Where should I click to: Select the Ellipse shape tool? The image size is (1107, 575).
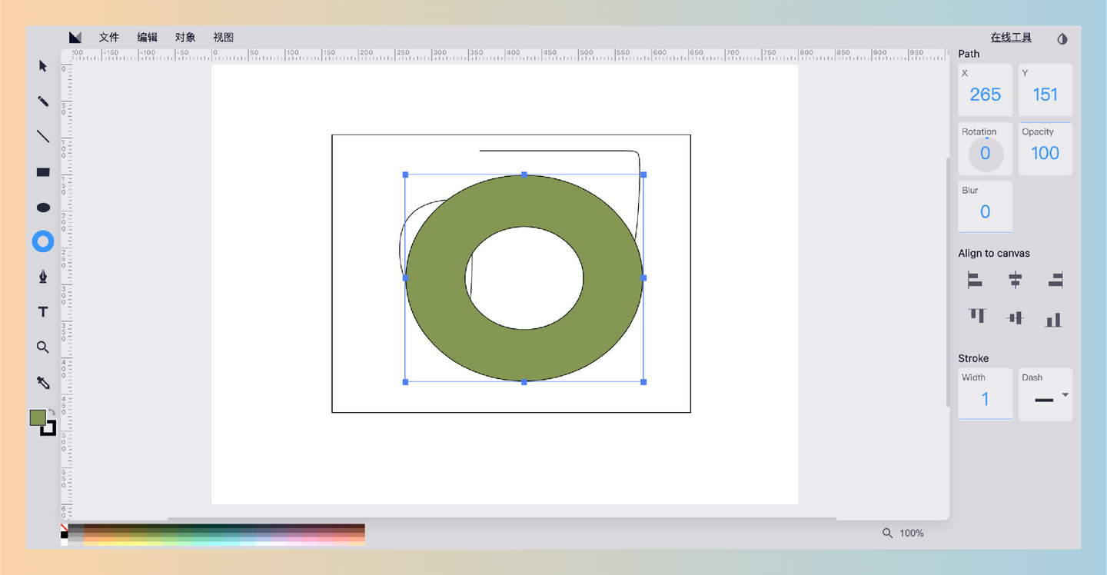pyautogui.click(x=43, y=208)
